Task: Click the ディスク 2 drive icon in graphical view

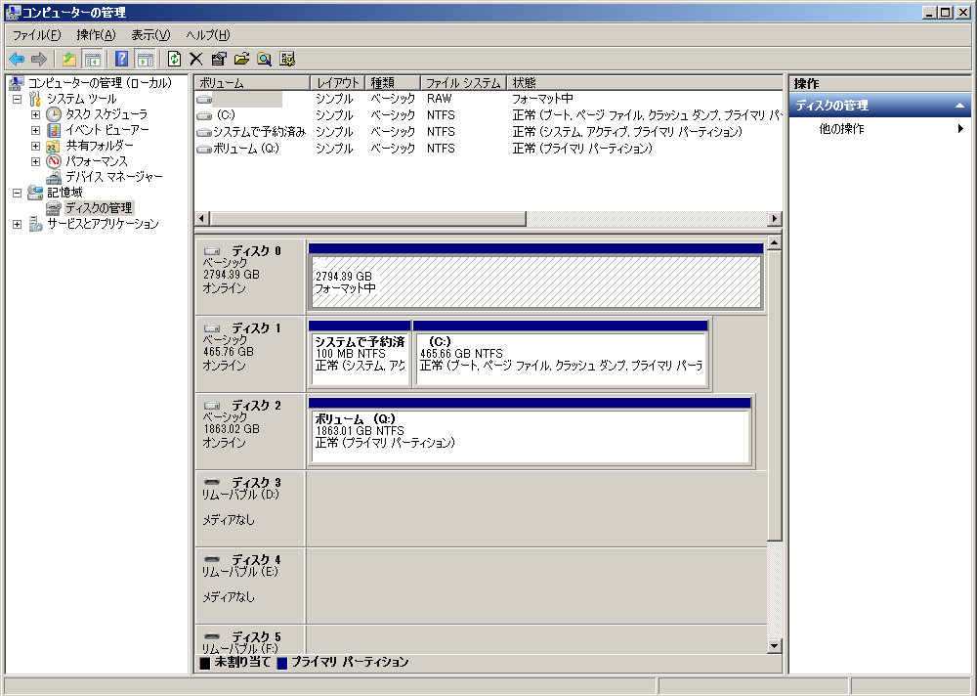Action: coord(212,406)
